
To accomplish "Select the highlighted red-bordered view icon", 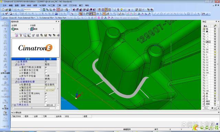I will click(x=58, y=10).
